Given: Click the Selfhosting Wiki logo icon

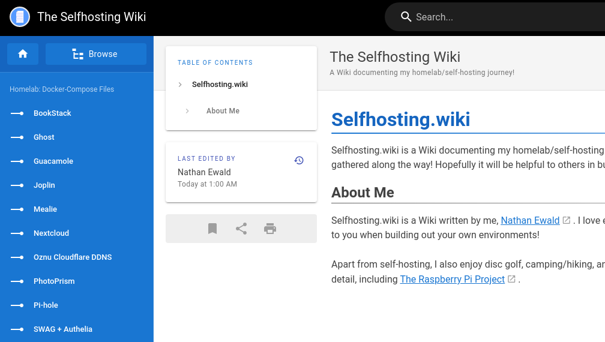Looking at the screenshot, I should 20,17.
